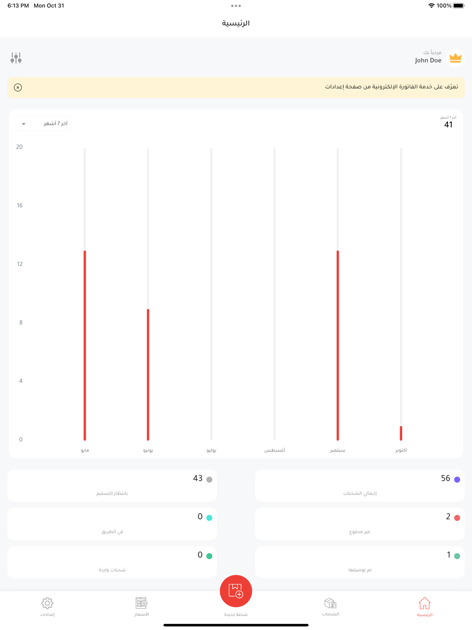Select the الرئيسية home tab icon
472x630 pixels.
pyautogui.click(x=424, y=604)
